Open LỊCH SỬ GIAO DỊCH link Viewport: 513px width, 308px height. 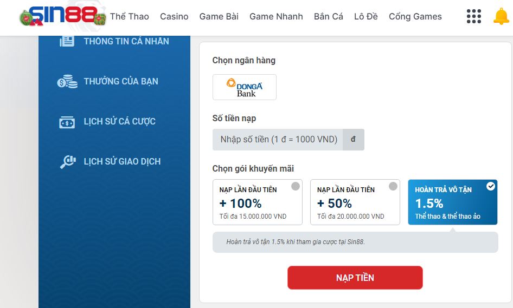[x=122, y=161]
